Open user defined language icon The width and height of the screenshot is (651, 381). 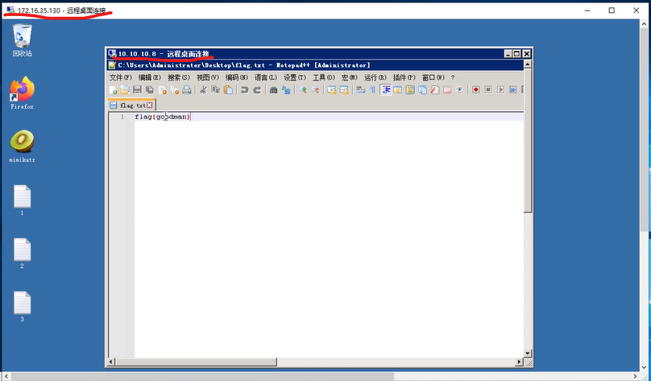pos(398,89)
